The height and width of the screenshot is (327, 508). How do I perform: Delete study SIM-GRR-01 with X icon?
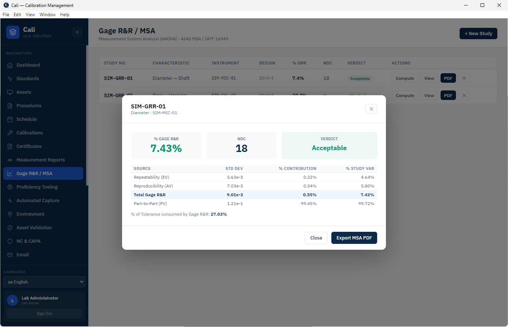coord(464,78)
